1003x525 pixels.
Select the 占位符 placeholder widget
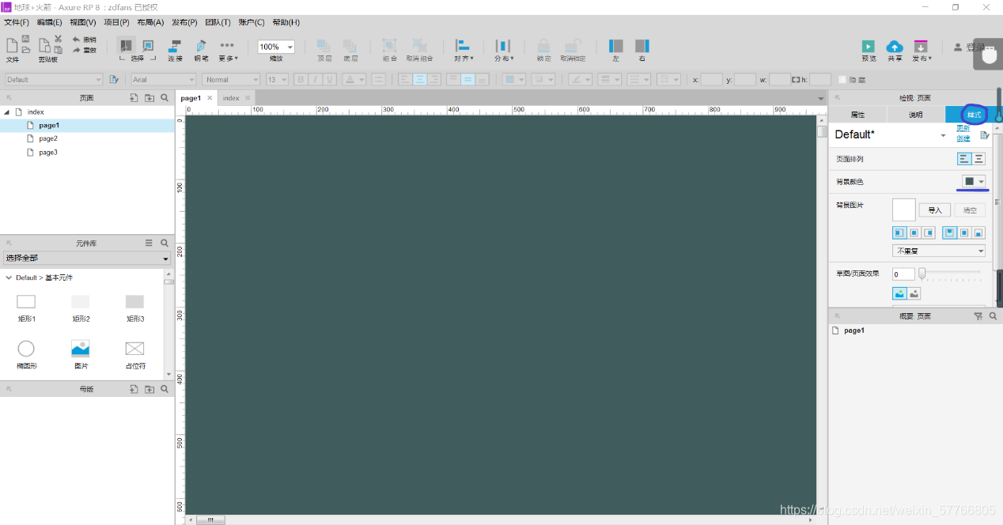(x=135, y=354)
